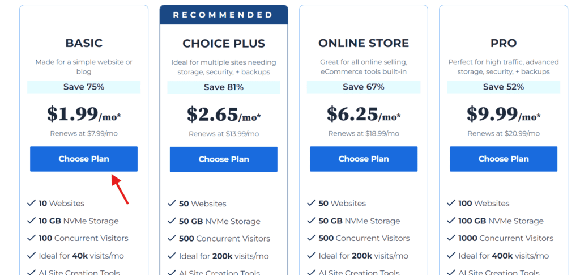Click the Recommended banner on Choice Plus
The width and height of the screenshot is (580, 275).
(223, 15)
